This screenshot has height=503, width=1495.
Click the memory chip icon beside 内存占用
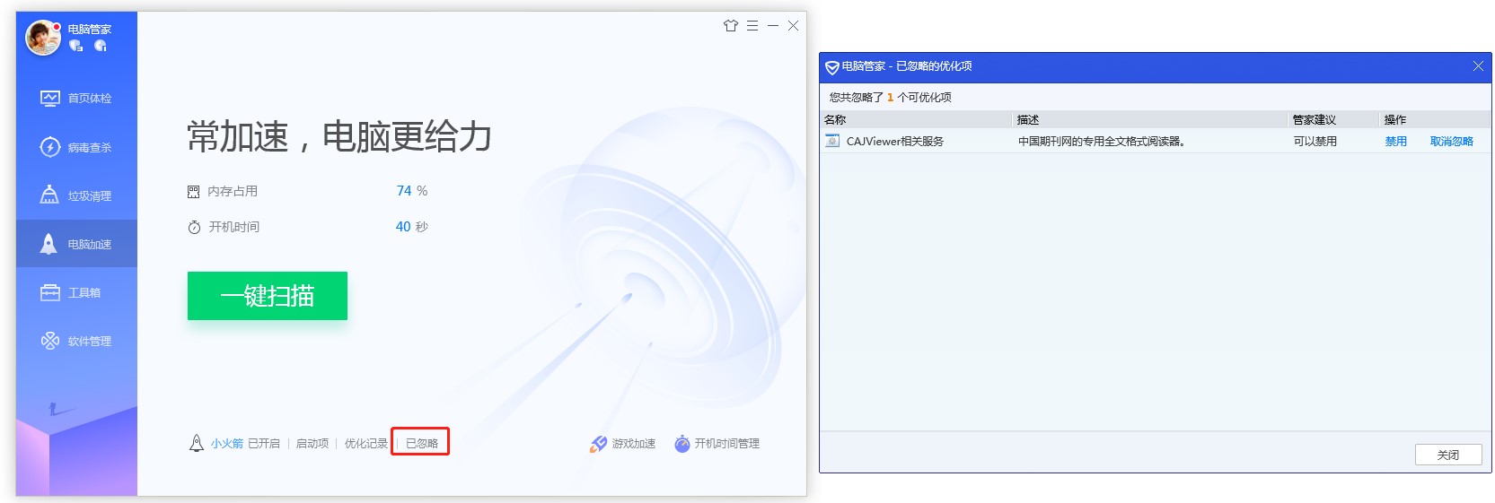193,192
